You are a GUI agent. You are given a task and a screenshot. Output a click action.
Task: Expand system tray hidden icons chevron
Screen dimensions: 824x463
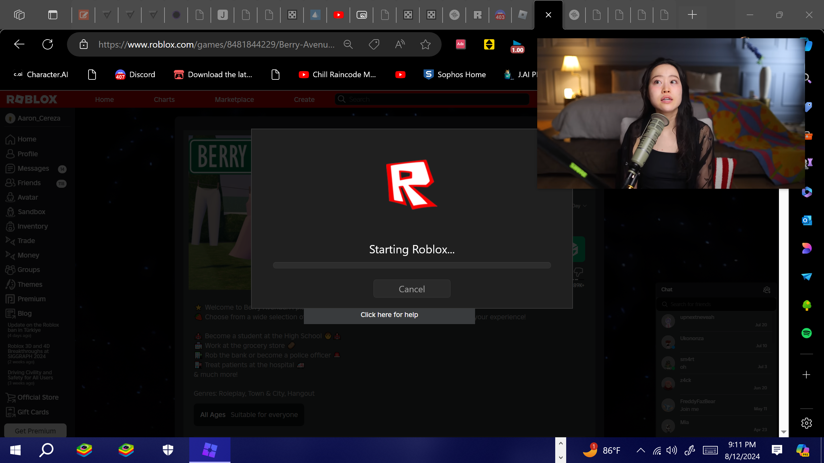(641, 450)
